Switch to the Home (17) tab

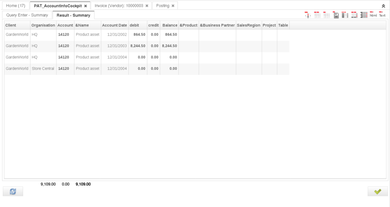pos(15,6)
